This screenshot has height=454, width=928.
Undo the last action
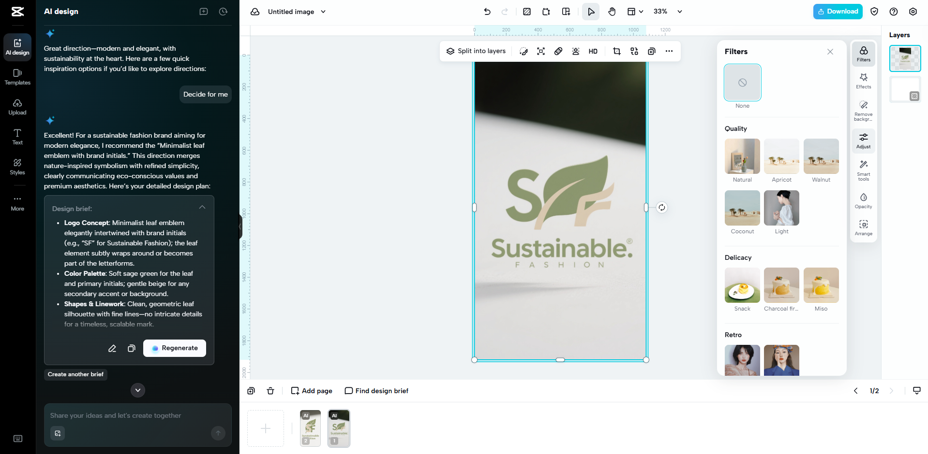click(x=487, y=11)
